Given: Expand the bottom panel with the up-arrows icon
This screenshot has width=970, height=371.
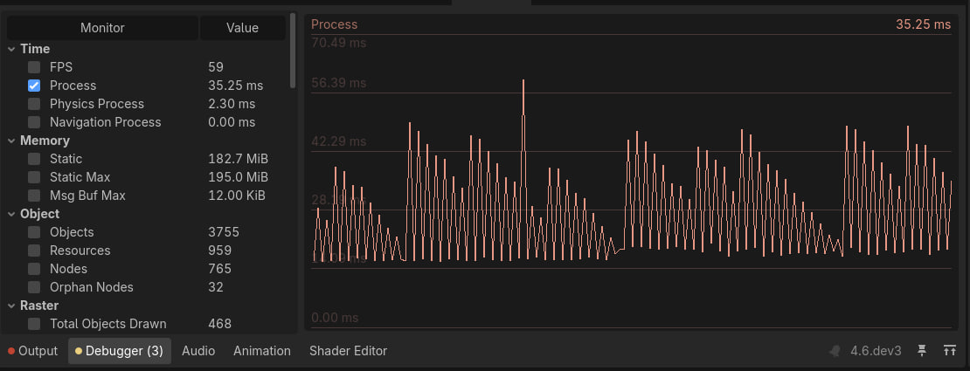Looking at the screenshot, I should coord(950,351).
